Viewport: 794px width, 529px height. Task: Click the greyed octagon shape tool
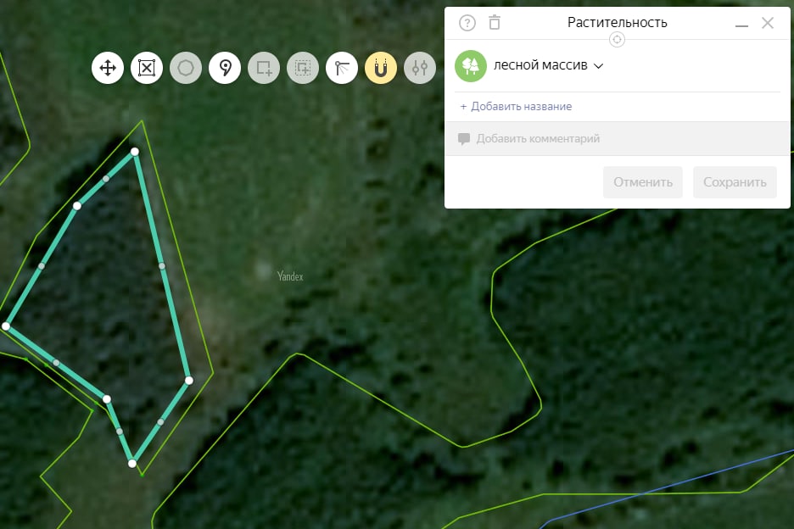coord(186,68)
